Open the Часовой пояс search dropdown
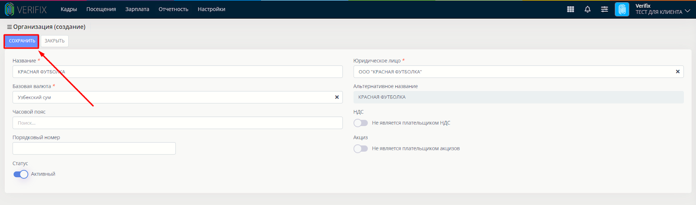Screen dimensions: 696x205 coord(177,123)
